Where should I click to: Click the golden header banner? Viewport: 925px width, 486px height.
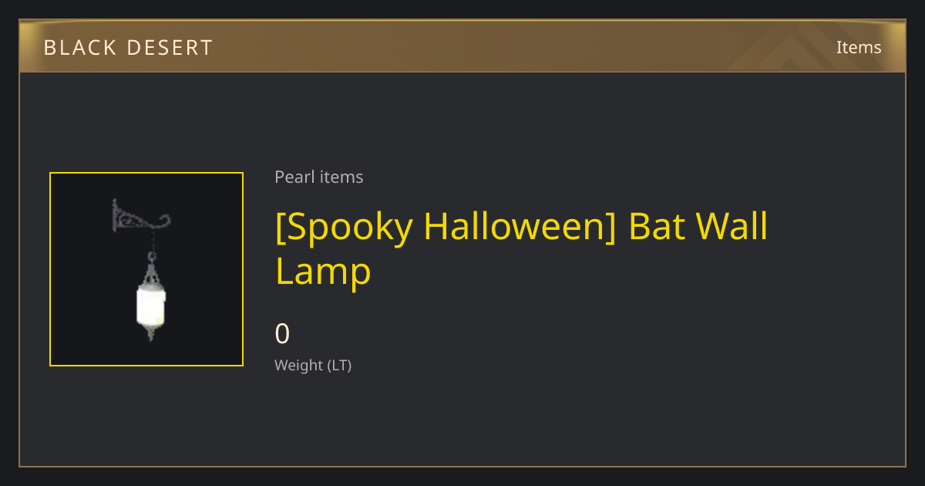click(x=462, y=46)
